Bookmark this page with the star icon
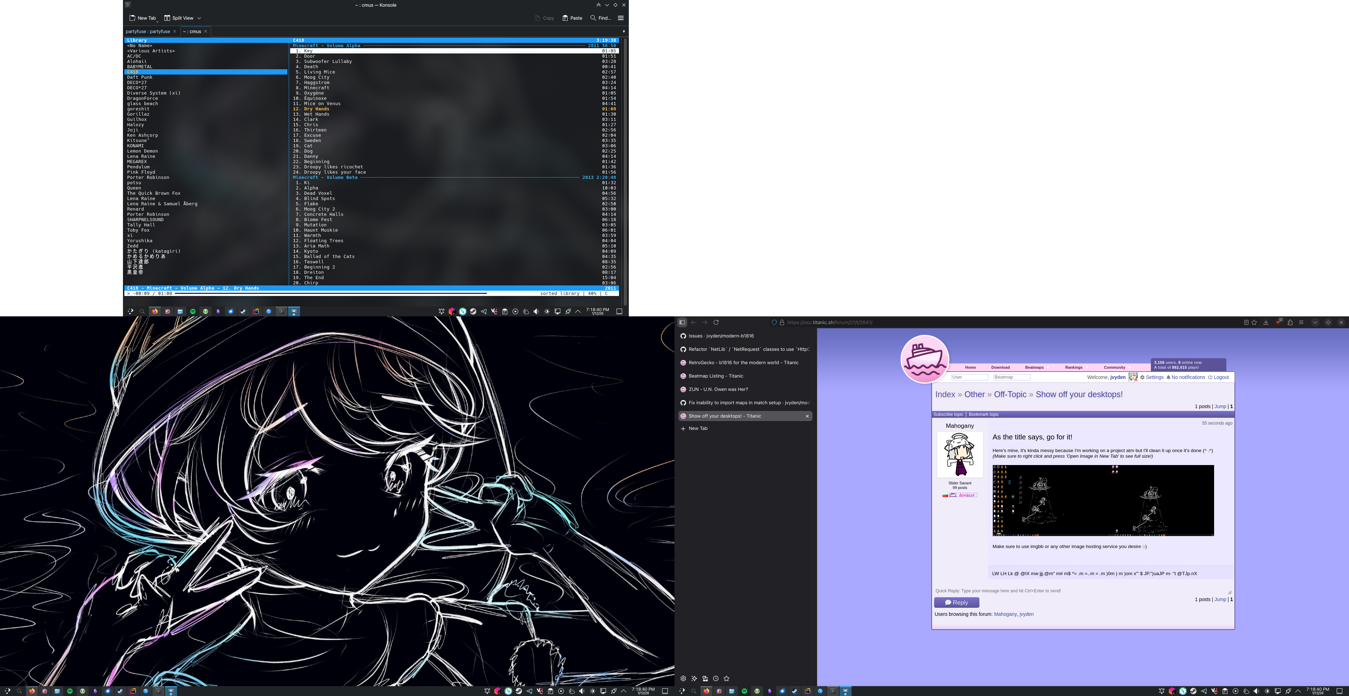Screen dimensions: 1349x696 pyautogui.click(x=1254, y=322)
